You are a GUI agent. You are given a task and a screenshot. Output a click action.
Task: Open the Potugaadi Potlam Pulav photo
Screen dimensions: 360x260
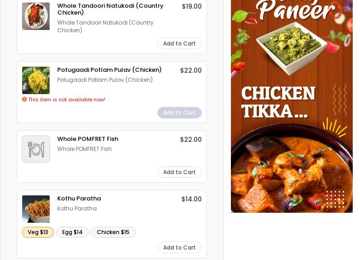36,80
